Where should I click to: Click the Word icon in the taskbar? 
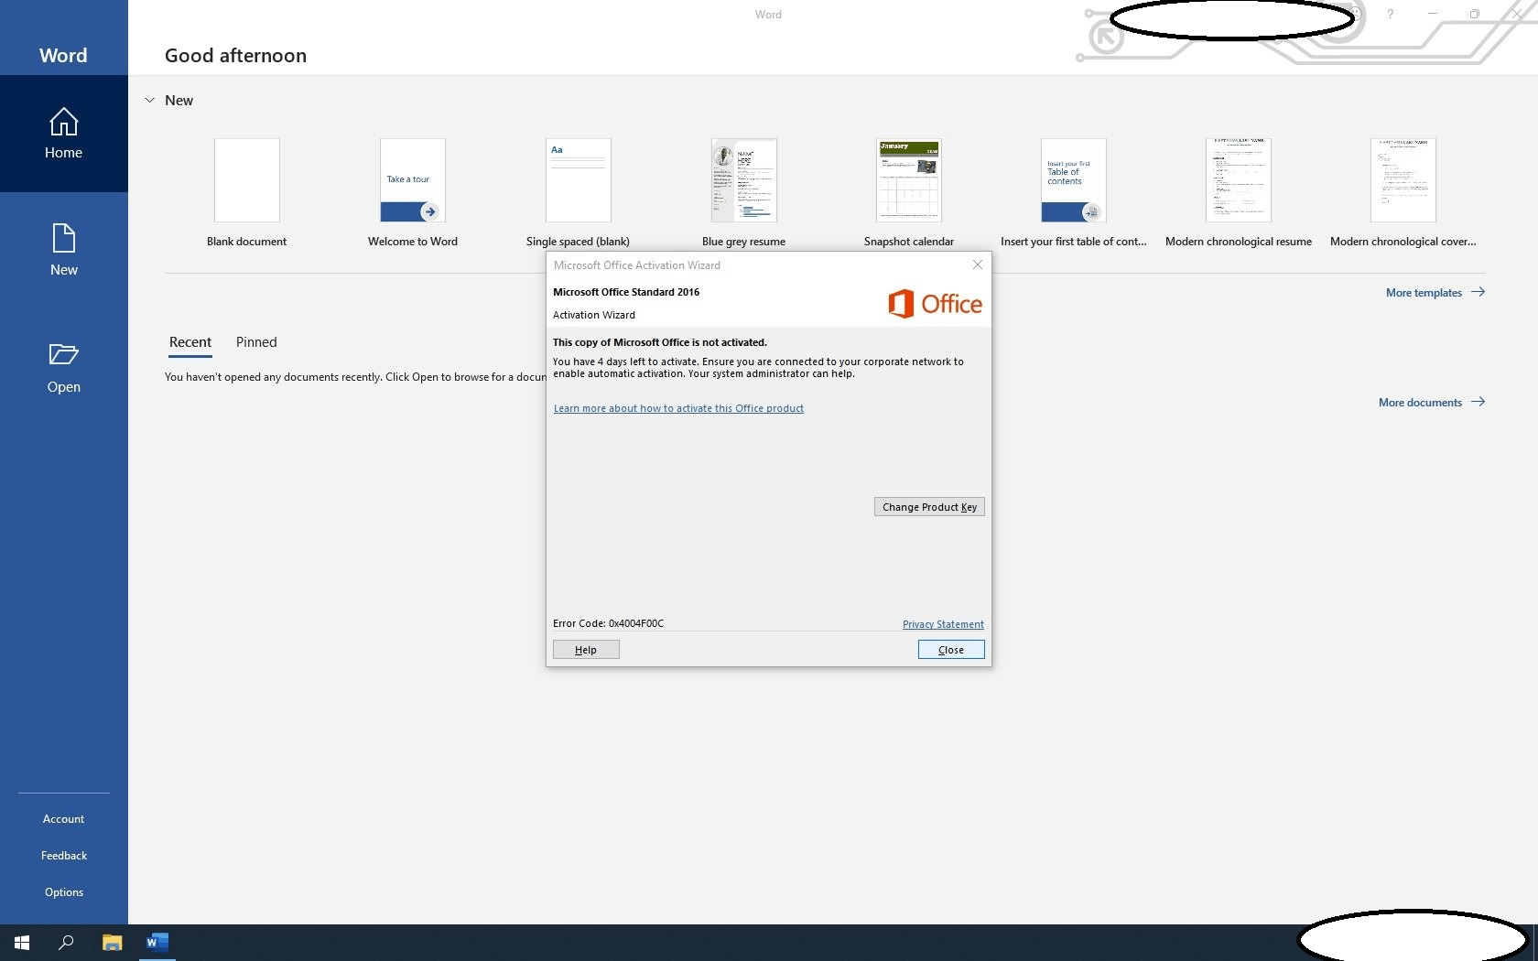tap(157, 943)
